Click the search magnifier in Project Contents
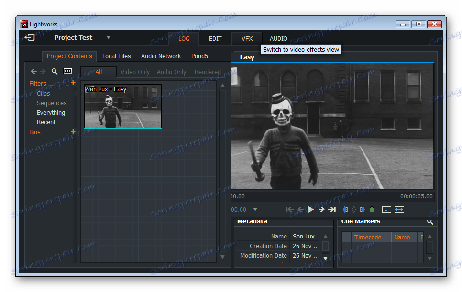This screenshot has height=292, width=462. [x=55, y=71]
